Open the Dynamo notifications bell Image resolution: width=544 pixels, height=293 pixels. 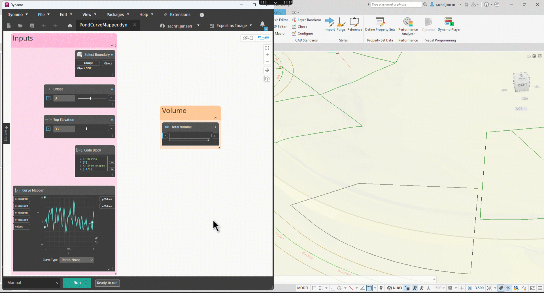[x=263, y=24]
